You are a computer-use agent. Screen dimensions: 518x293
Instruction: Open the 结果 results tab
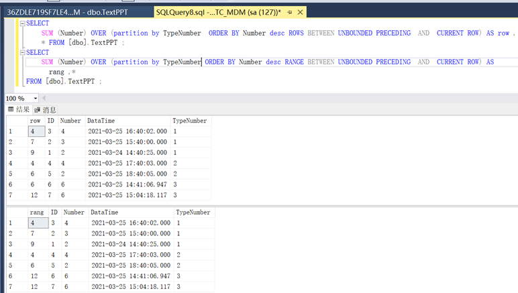click(x=19, y=109)
